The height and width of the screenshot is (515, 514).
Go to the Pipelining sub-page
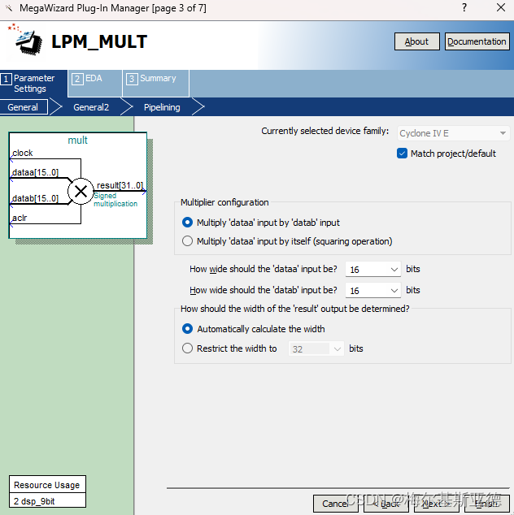[x=162, y=107]
